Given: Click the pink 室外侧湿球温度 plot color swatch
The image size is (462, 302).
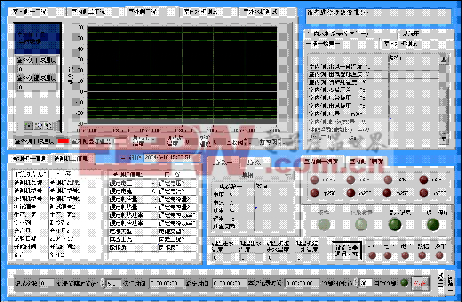Looking at the screenshot, I should pos(119,141).
